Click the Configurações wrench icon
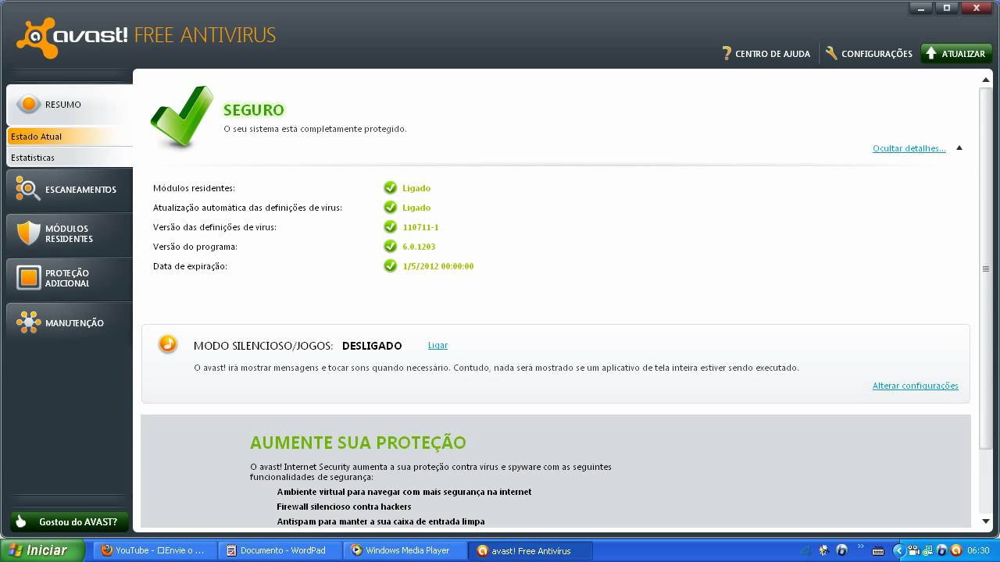The height and width of the screenshot is (562, 1000). click(x=831, y=53)
